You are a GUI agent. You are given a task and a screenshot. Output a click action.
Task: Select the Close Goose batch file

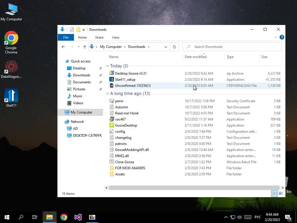tap(124, 162)
